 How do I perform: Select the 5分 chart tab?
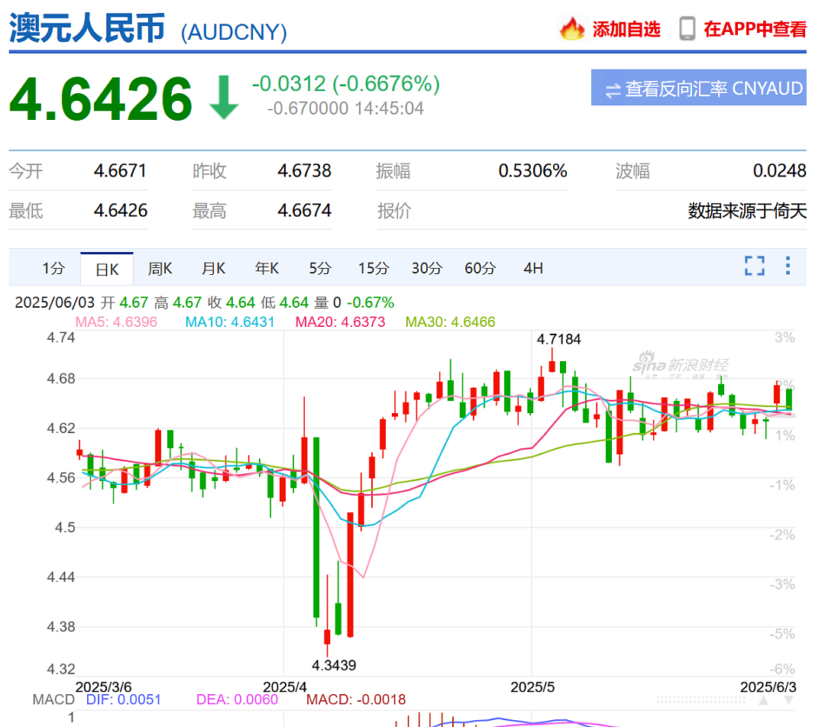320,268
